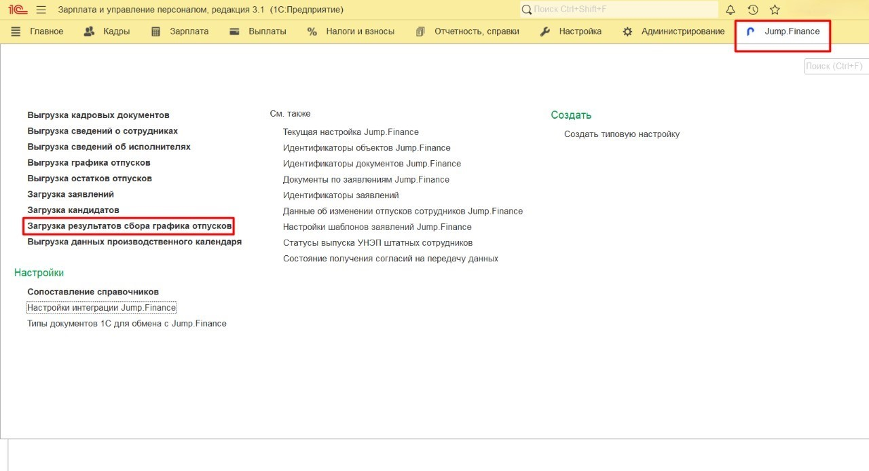Open Выгрузка кадровых документов
The image size is (869, 471).
[98, 115]
